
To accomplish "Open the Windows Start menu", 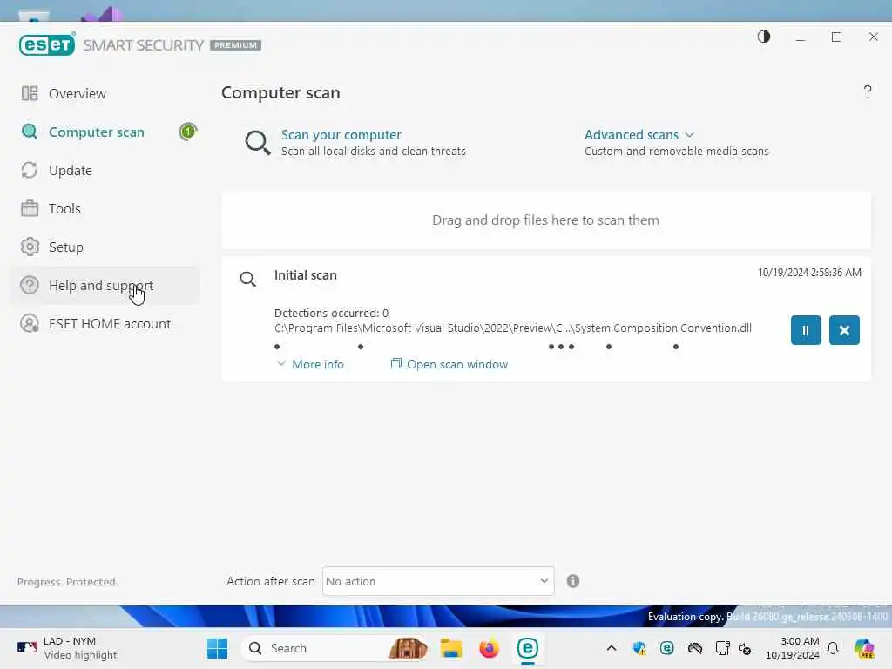I will 217,648.
